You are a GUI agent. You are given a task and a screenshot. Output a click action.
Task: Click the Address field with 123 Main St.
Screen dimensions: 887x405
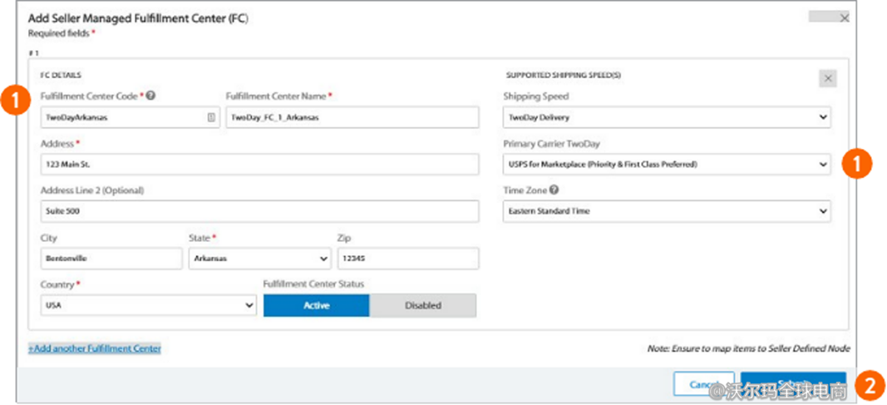pos(259,165)
